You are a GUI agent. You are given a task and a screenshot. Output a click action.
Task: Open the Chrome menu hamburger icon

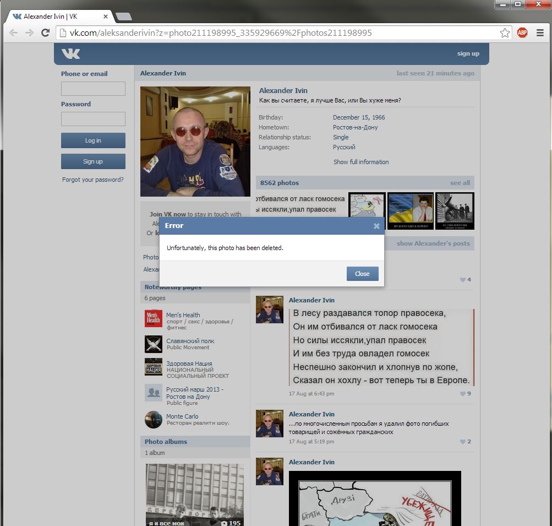click(540, 32)
